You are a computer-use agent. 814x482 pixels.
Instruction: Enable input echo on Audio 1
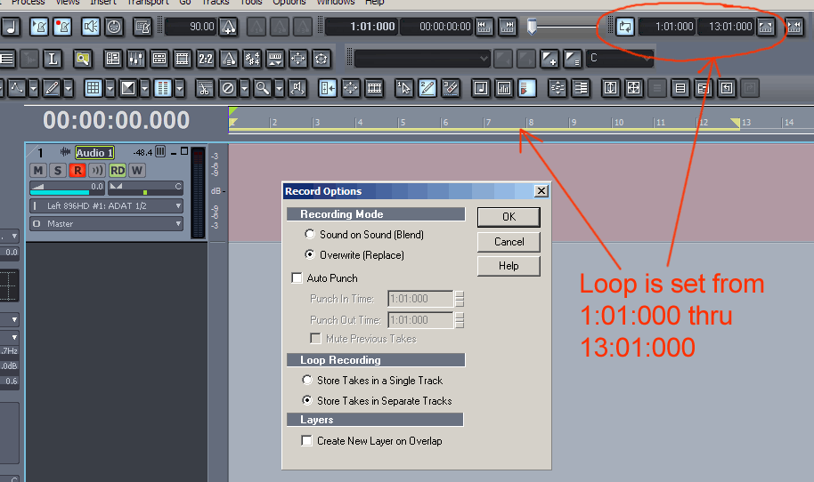[97, 170]
